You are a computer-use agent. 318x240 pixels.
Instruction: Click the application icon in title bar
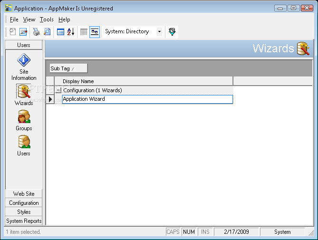9,8
